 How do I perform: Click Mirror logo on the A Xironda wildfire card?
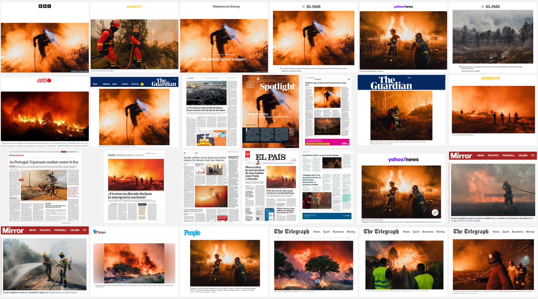point(461,156)
